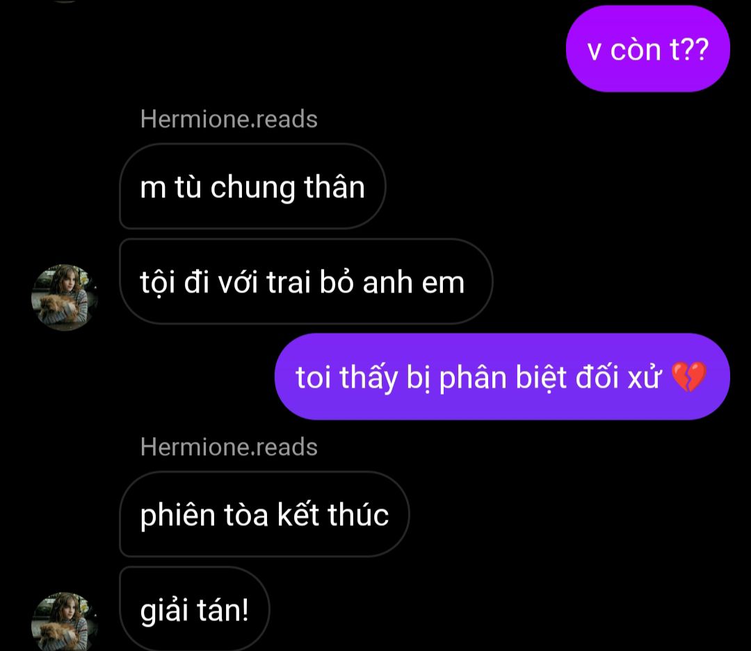This screenshot has height=651, width=751.
Task: Click the word 'chung' in first received message
Action: point(253,188)
